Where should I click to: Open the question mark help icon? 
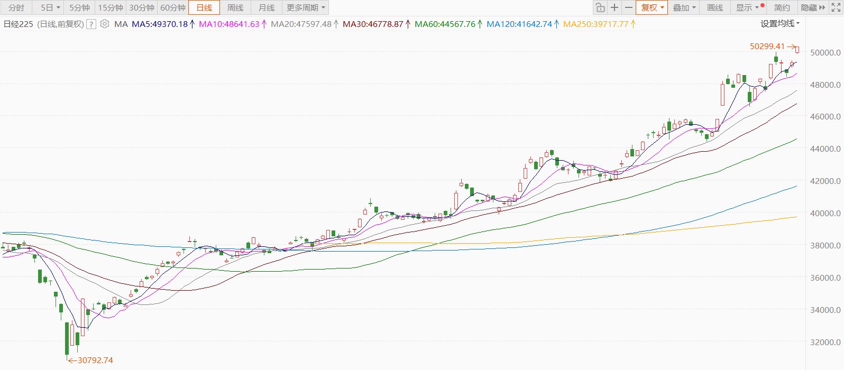tap(91, 24)
